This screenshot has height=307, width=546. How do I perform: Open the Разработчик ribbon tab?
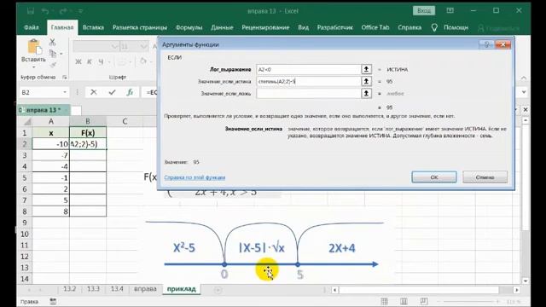point(334,27)
